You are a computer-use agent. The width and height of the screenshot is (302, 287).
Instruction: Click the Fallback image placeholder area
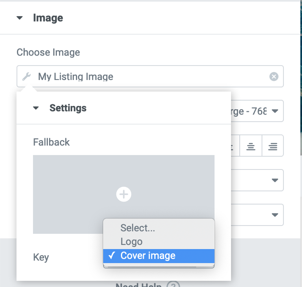124,194
